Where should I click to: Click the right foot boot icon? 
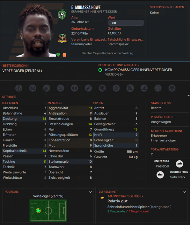pyautogui.click(x=160, y=175)
